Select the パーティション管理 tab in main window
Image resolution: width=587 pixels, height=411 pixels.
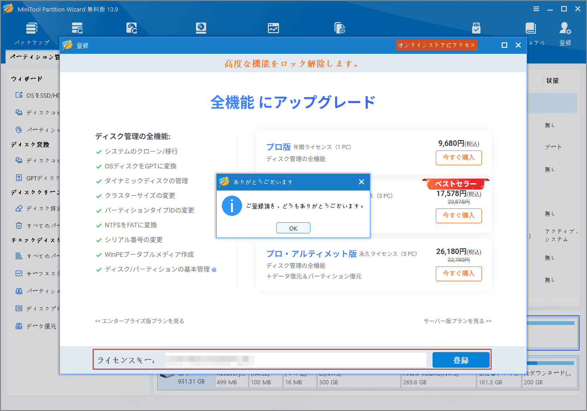tap(33, 58)
